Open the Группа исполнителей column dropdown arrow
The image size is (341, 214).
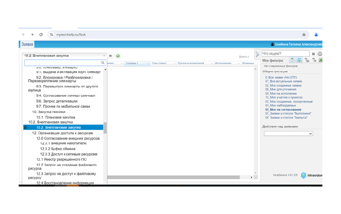point(211,63)
